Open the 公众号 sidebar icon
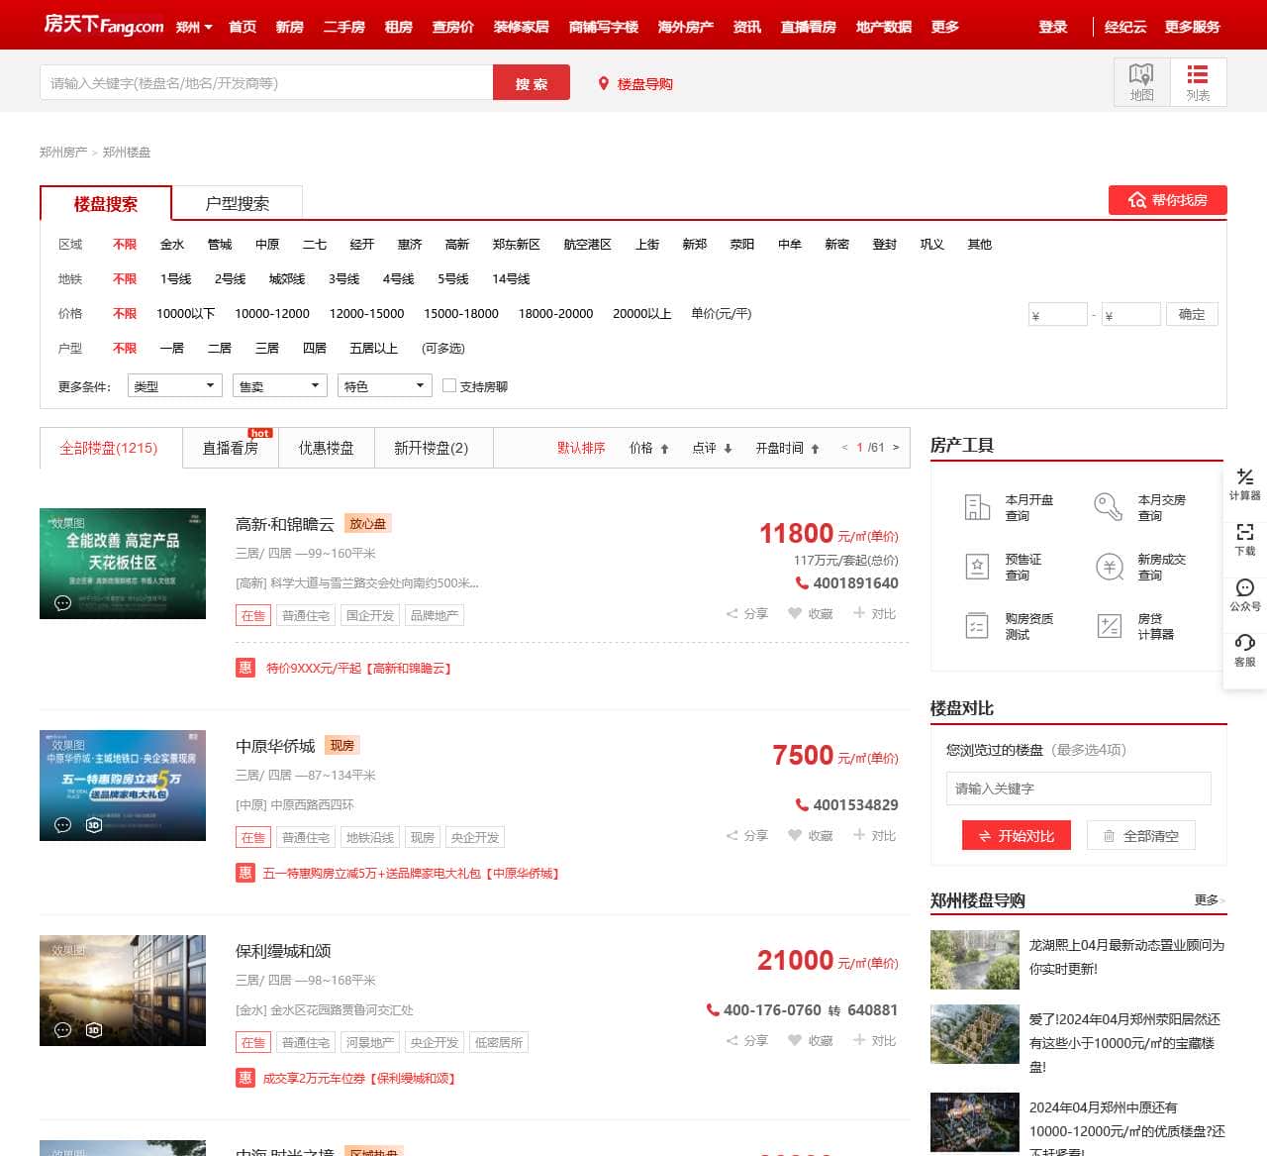 tap(1245, 595)
